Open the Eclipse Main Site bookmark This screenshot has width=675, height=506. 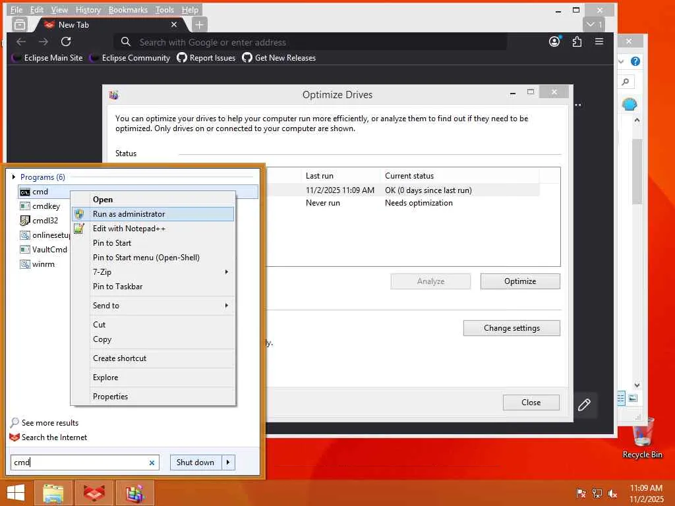47,58
